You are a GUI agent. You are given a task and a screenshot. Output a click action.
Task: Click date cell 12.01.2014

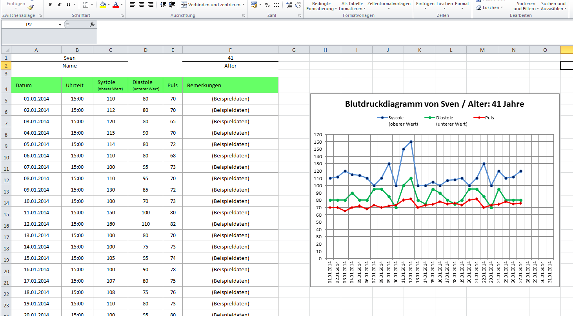click(x=36, y=224)
